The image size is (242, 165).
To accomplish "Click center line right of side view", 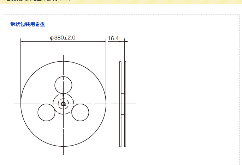I will [132, 104].
